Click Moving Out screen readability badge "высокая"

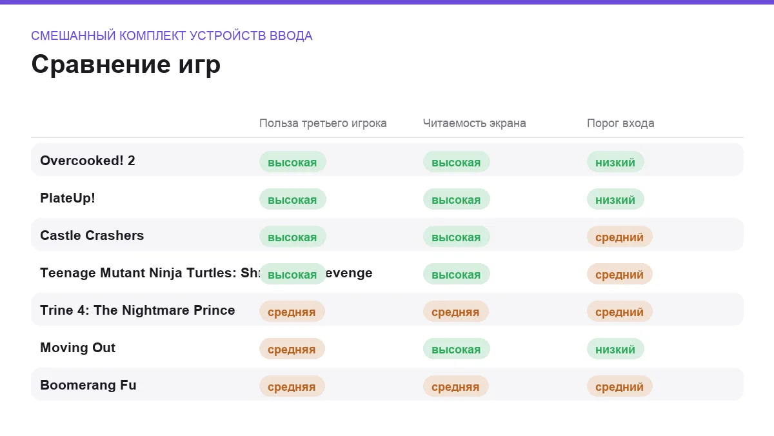457,349
